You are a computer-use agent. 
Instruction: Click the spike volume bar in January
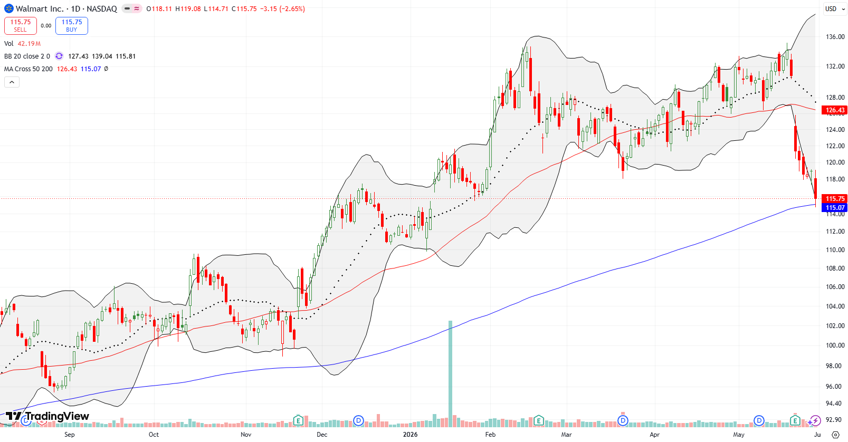450,373
